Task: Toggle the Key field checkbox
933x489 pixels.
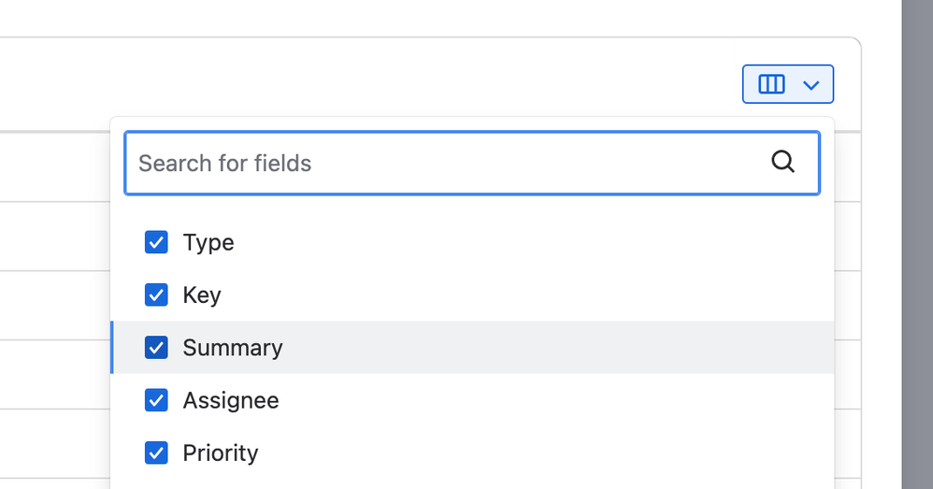Action: (x=156, y=295)
